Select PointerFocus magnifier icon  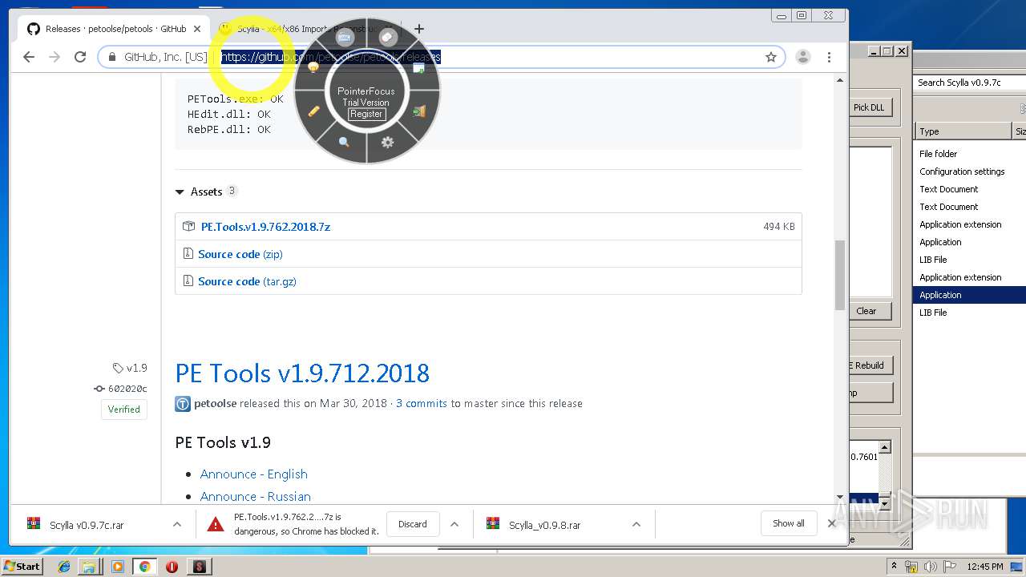pyautogui.click(x=344, y=142)
